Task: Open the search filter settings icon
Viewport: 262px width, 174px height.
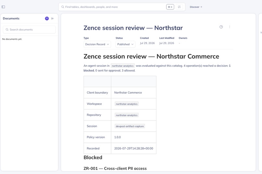Action: tap(179, 7)
